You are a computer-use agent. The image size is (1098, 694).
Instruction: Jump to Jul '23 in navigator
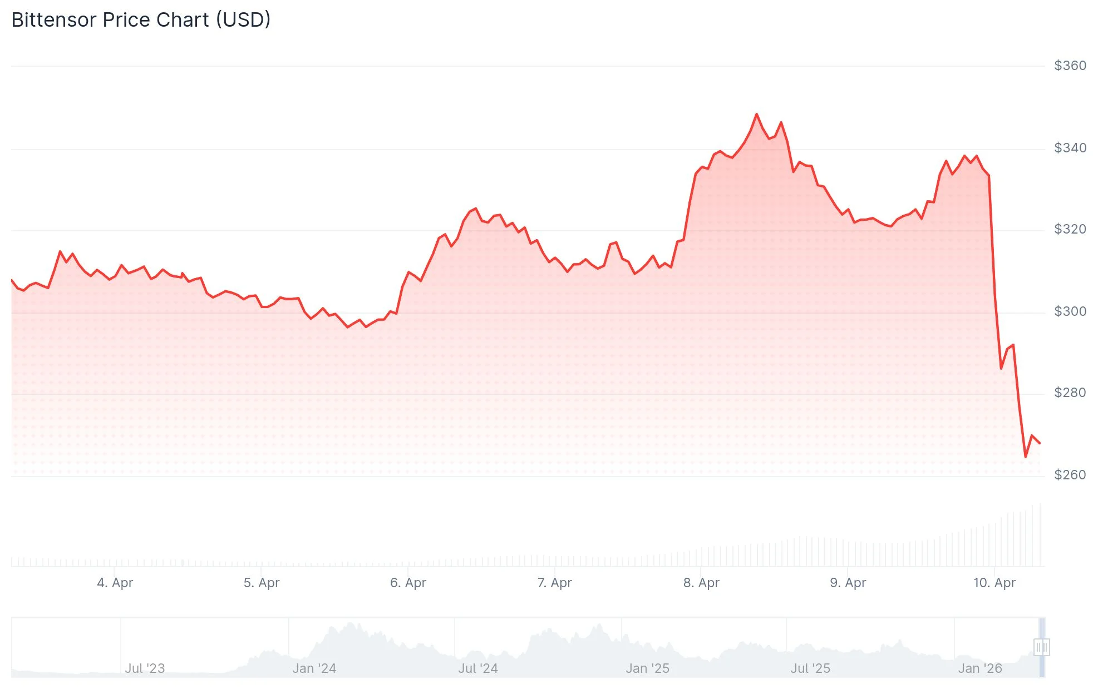pyautogui.click(x=145, y=668)
